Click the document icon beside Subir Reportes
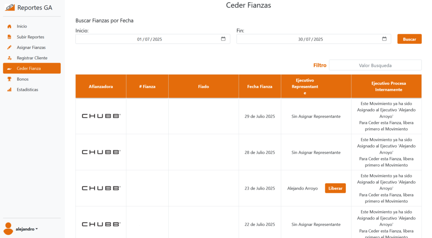Viewport: 432px width, 238px height. click(x=9, y=37)
